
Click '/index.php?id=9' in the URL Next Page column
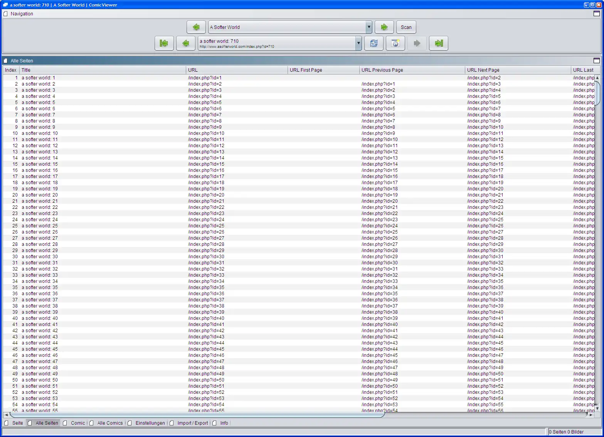(484, 121)
